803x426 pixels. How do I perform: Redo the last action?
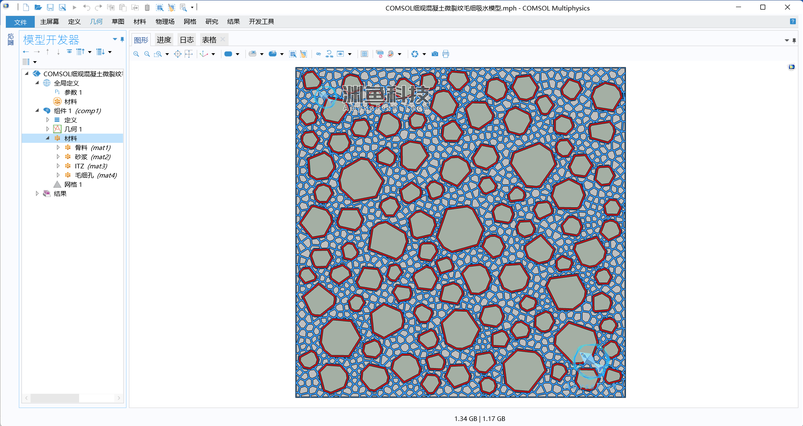coord(98,7)
